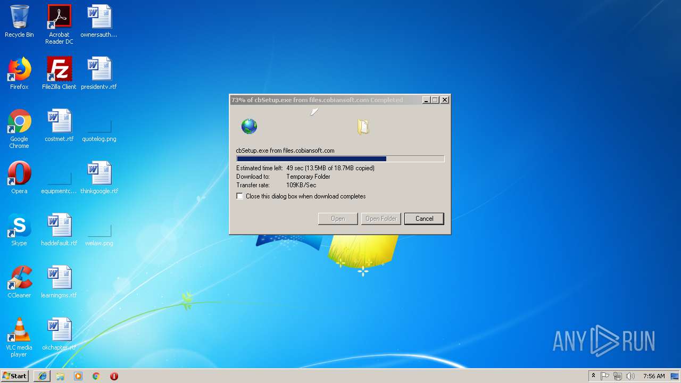Select the ownersauth document icon

coord(99,21)
